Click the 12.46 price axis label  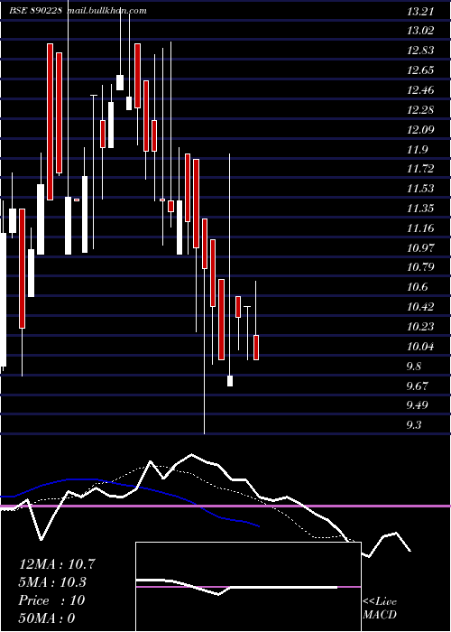pos(420,90)
